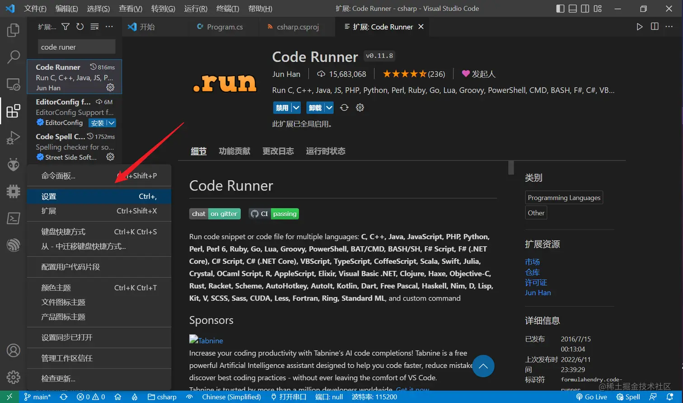The image size is (683, 403).
Task: Click the feedback icon in status bar
Action: (x=653, y=397)
